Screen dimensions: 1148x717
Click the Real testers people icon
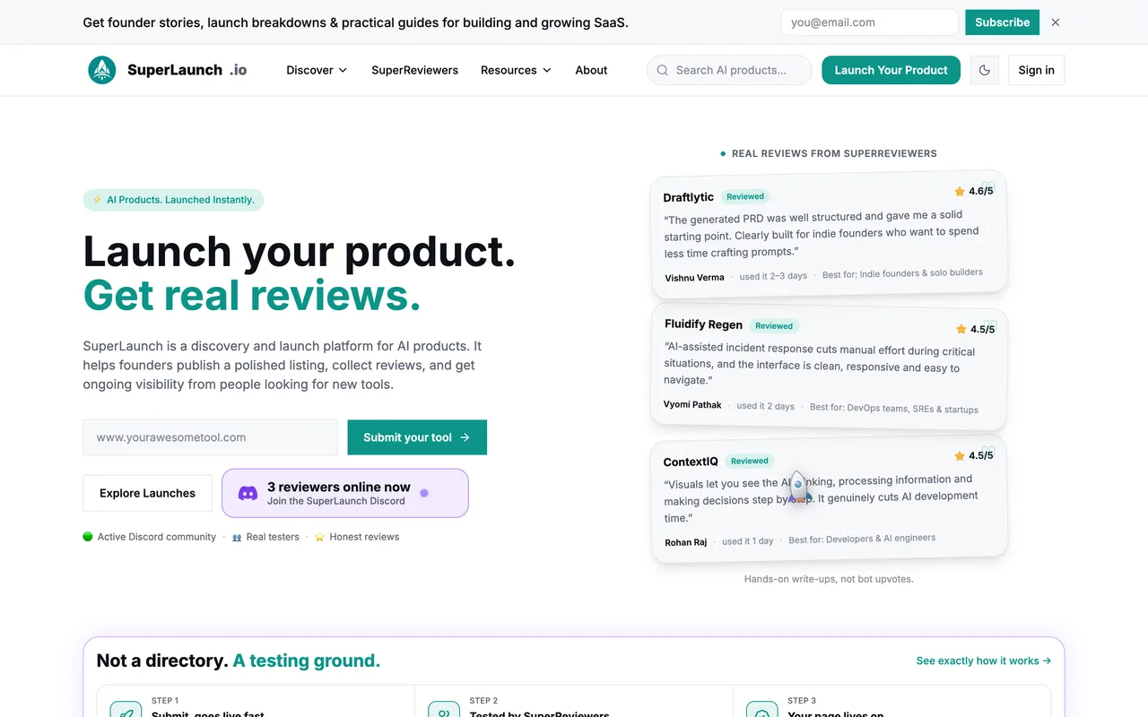click(237, 537)
